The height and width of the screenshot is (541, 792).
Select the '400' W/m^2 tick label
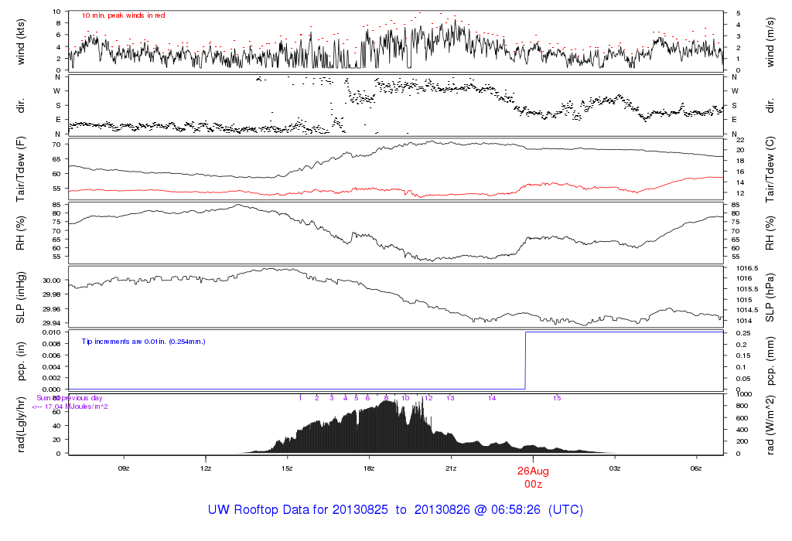click(742, 430)
